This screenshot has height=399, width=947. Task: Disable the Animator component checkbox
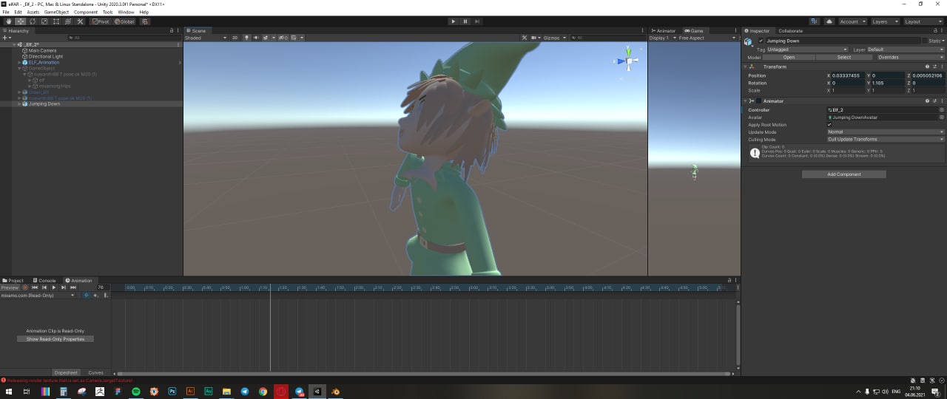[x=760, y=101]
